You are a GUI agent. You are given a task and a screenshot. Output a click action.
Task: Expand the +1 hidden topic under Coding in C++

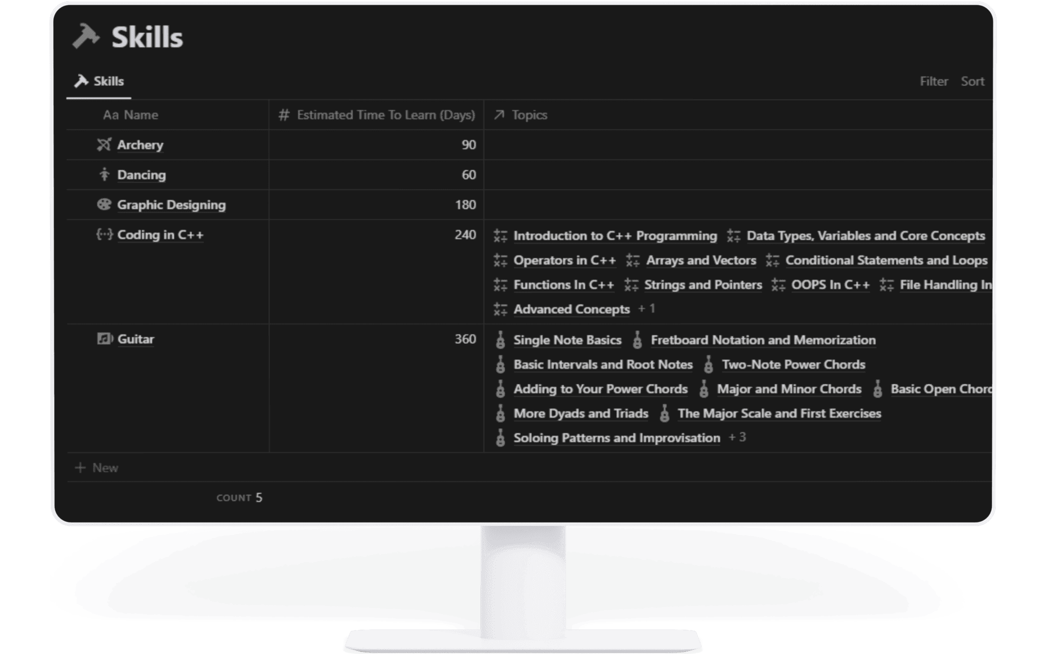click(x=648, y=309)
